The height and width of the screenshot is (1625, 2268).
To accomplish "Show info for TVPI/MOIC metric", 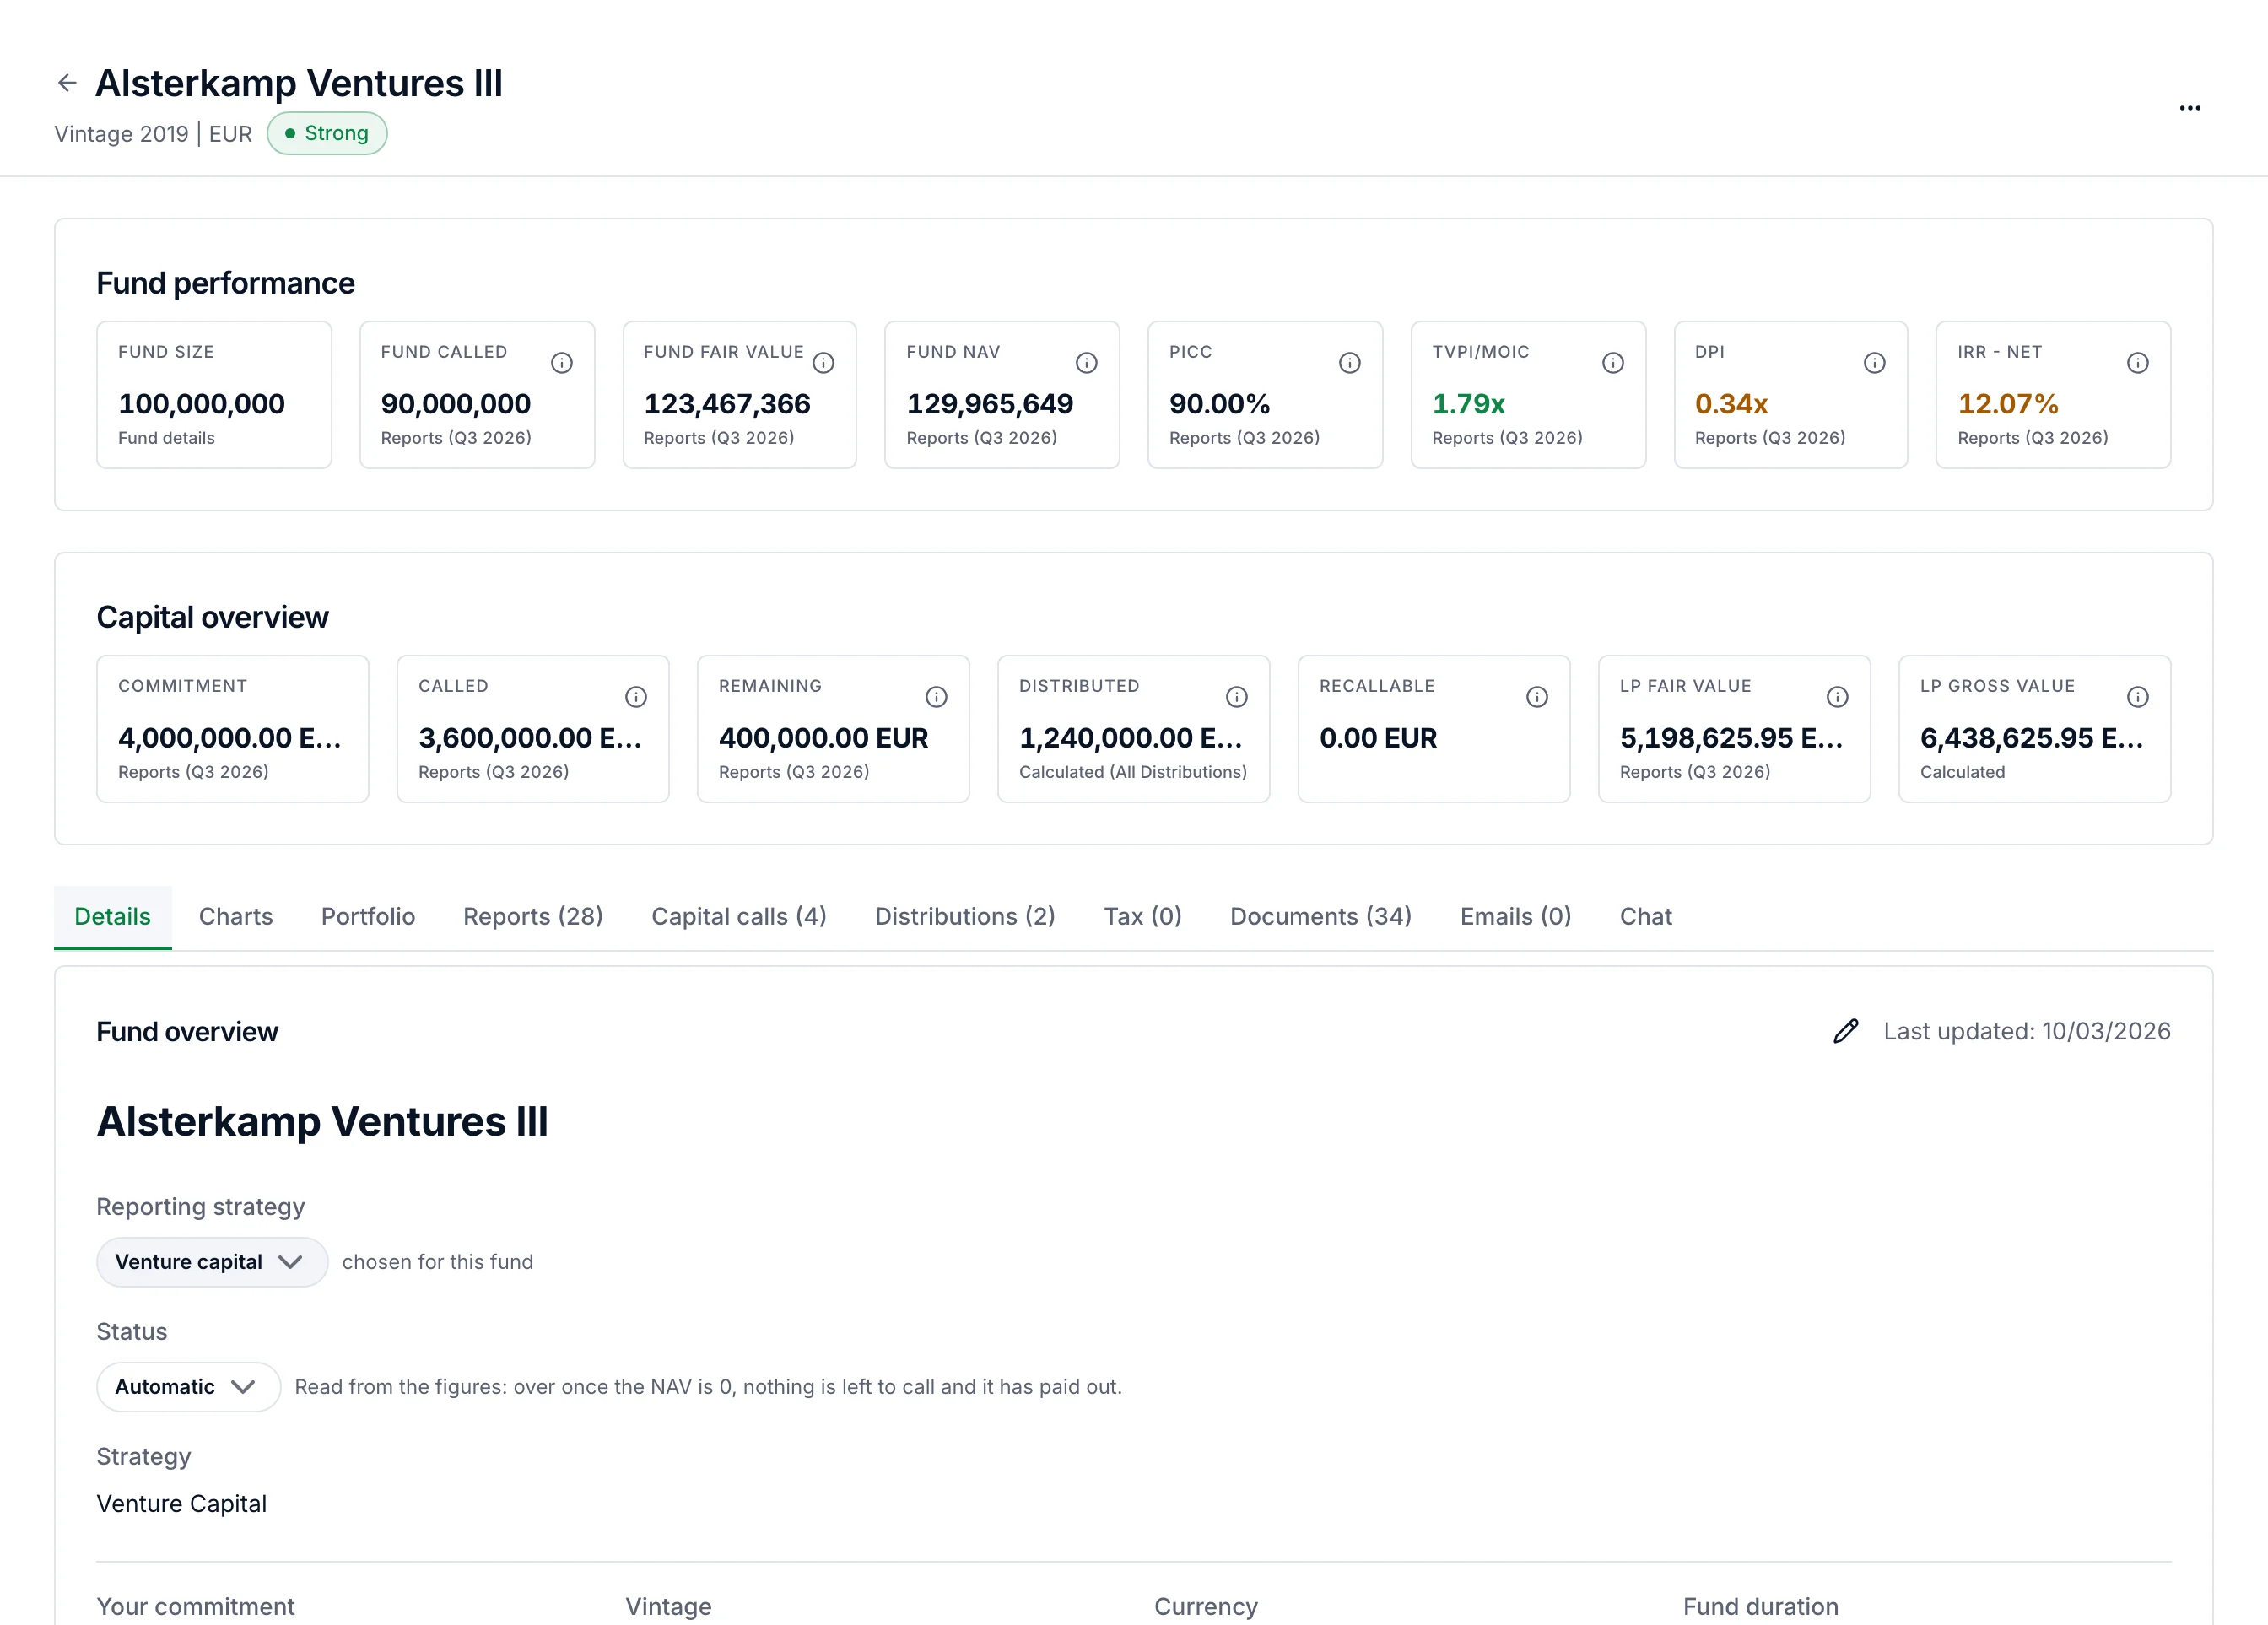I will (x=1613, y=363).
